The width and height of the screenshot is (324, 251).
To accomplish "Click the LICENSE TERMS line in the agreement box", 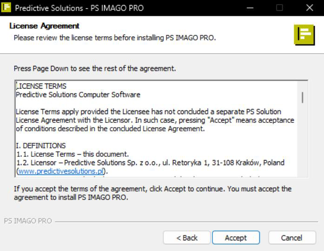I will tap(41, 86).
